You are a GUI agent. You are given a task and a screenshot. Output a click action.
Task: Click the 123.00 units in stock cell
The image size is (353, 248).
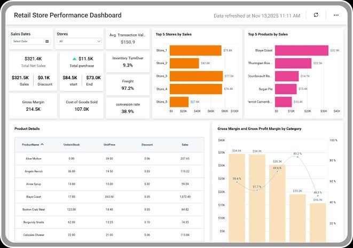tap(72, 210)
